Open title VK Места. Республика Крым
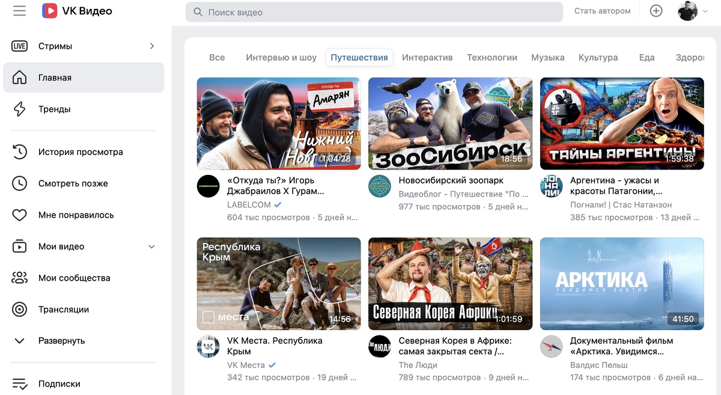The width and height of the screenshot is (721, 395). pos(275,346)
